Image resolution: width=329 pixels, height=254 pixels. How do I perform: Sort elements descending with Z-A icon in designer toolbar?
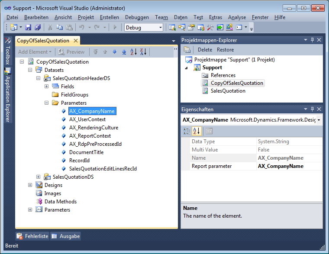coord(143,52)
